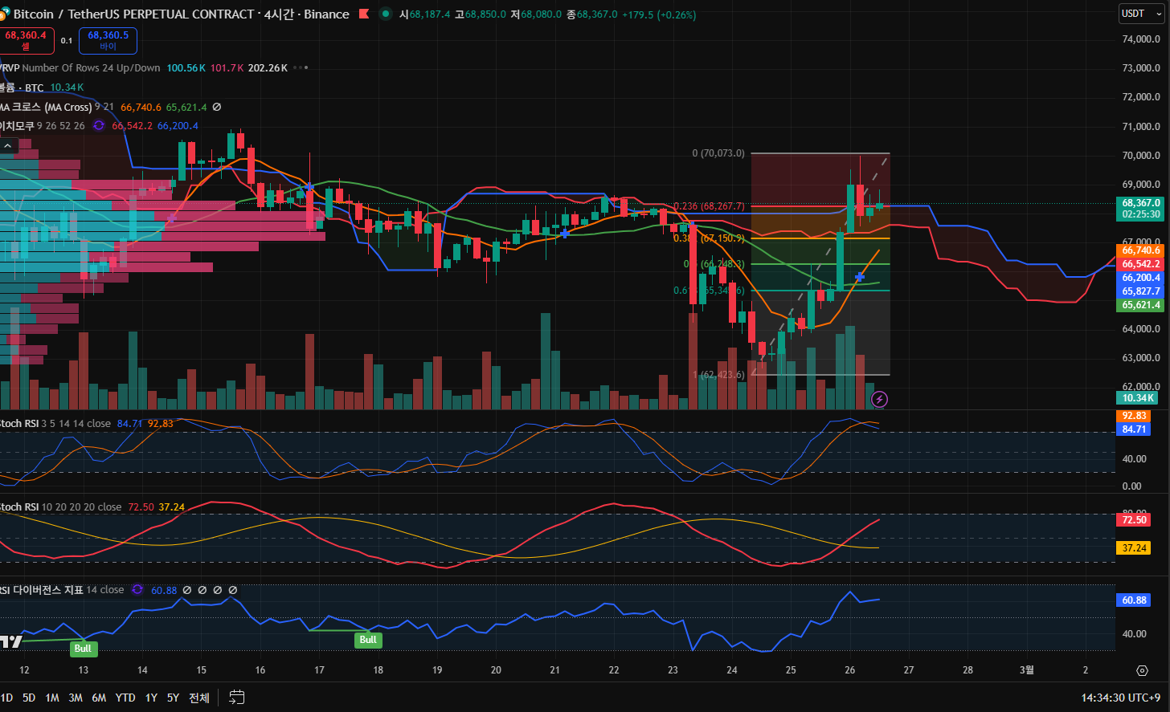The height and width of the screenshot is (712, 1170).
Task: Click the purple lightning bolt icon
Action: 880,399
